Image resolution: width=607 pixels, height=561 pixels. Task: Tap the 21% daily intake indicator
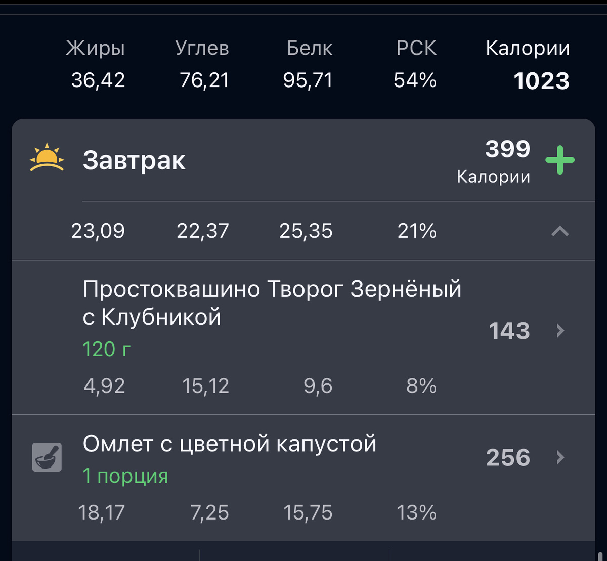(416, 232)
